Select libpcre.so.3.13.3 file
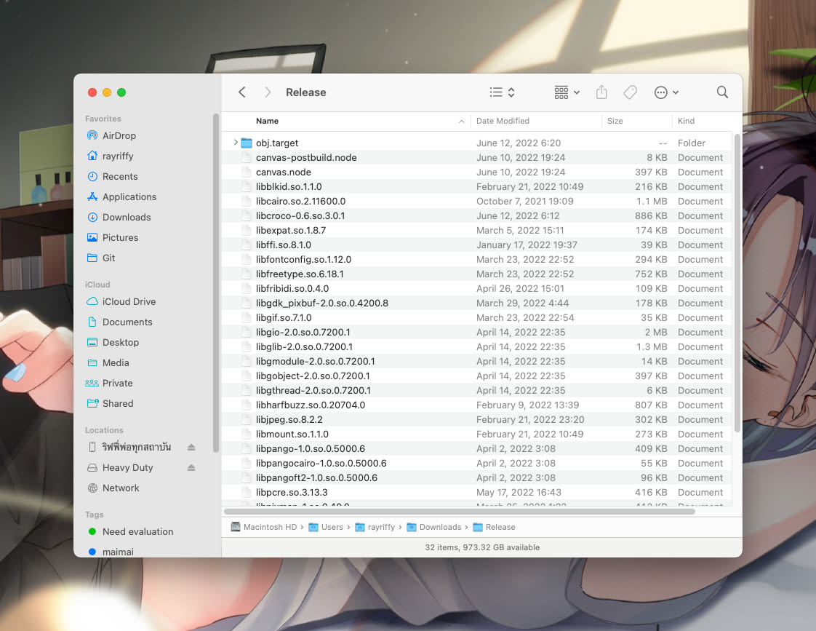The image size is (816, 631). tap(476, 492)
